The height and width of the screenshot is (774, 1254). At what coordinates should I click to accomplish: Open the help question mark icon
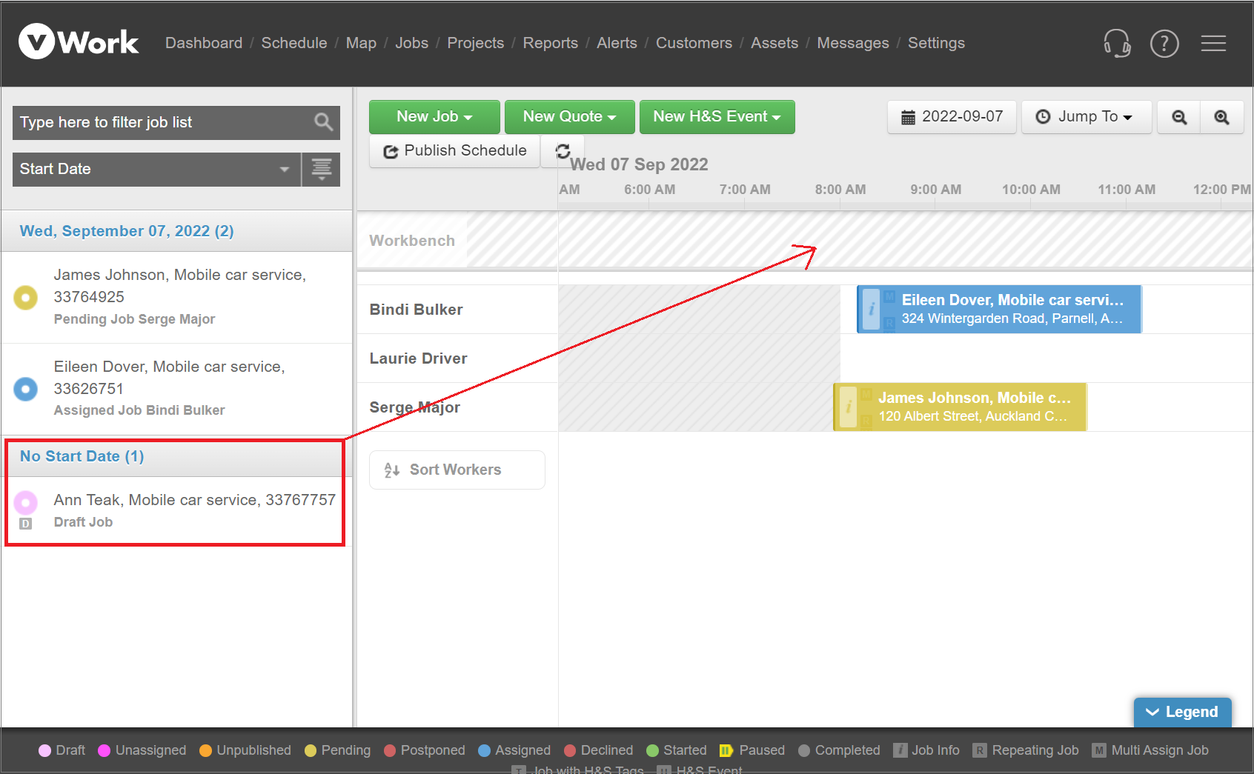pyautogui.click(x=1164, y=44)
